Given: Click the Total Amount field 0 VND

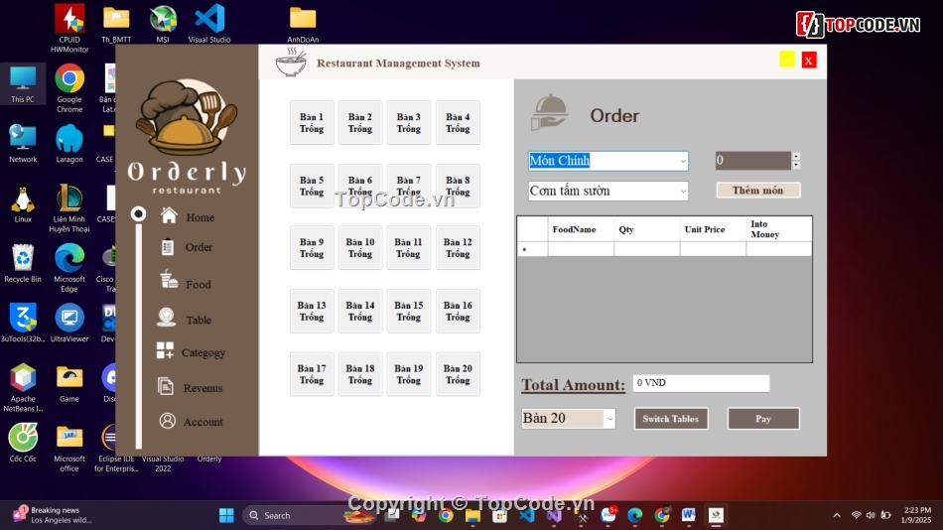Looking at the screenshot, I should [701, 382].
